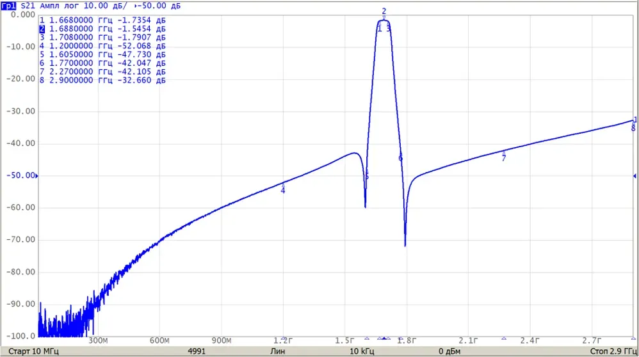Viewport: 639px width, 357px height.
Task: Click the 0.000 top scale label
Action: 23,15
